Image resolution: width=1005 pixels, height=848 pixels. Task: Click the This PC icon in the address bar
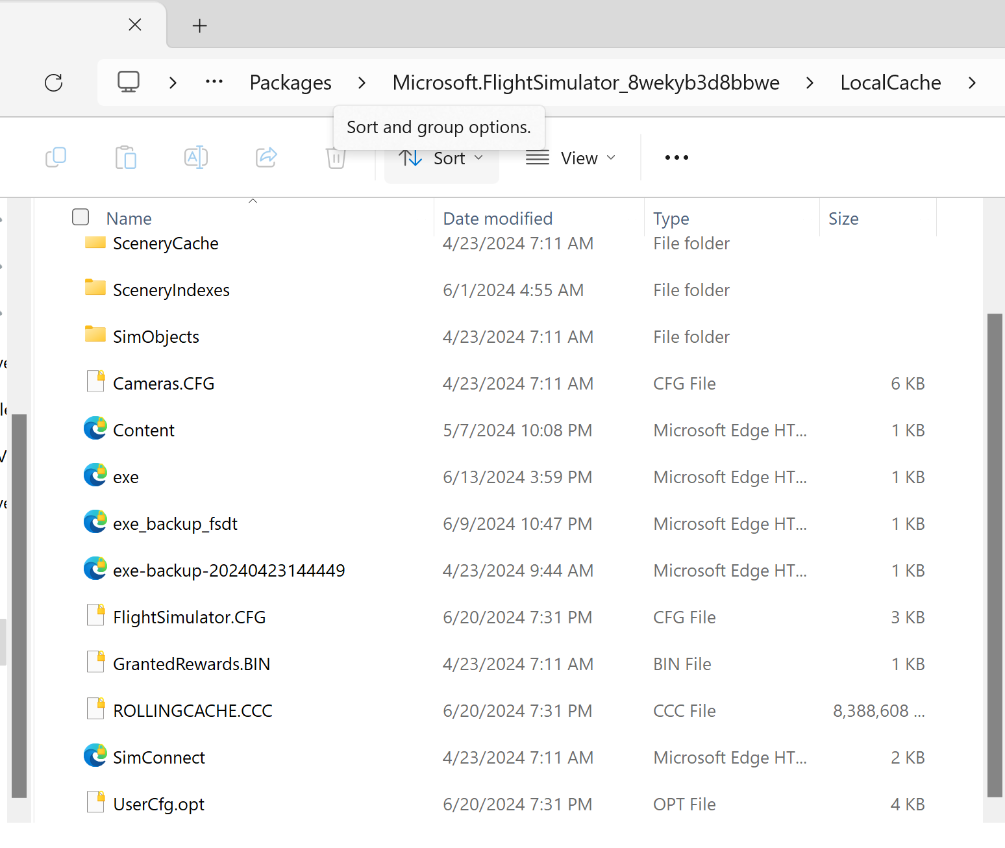128,82
